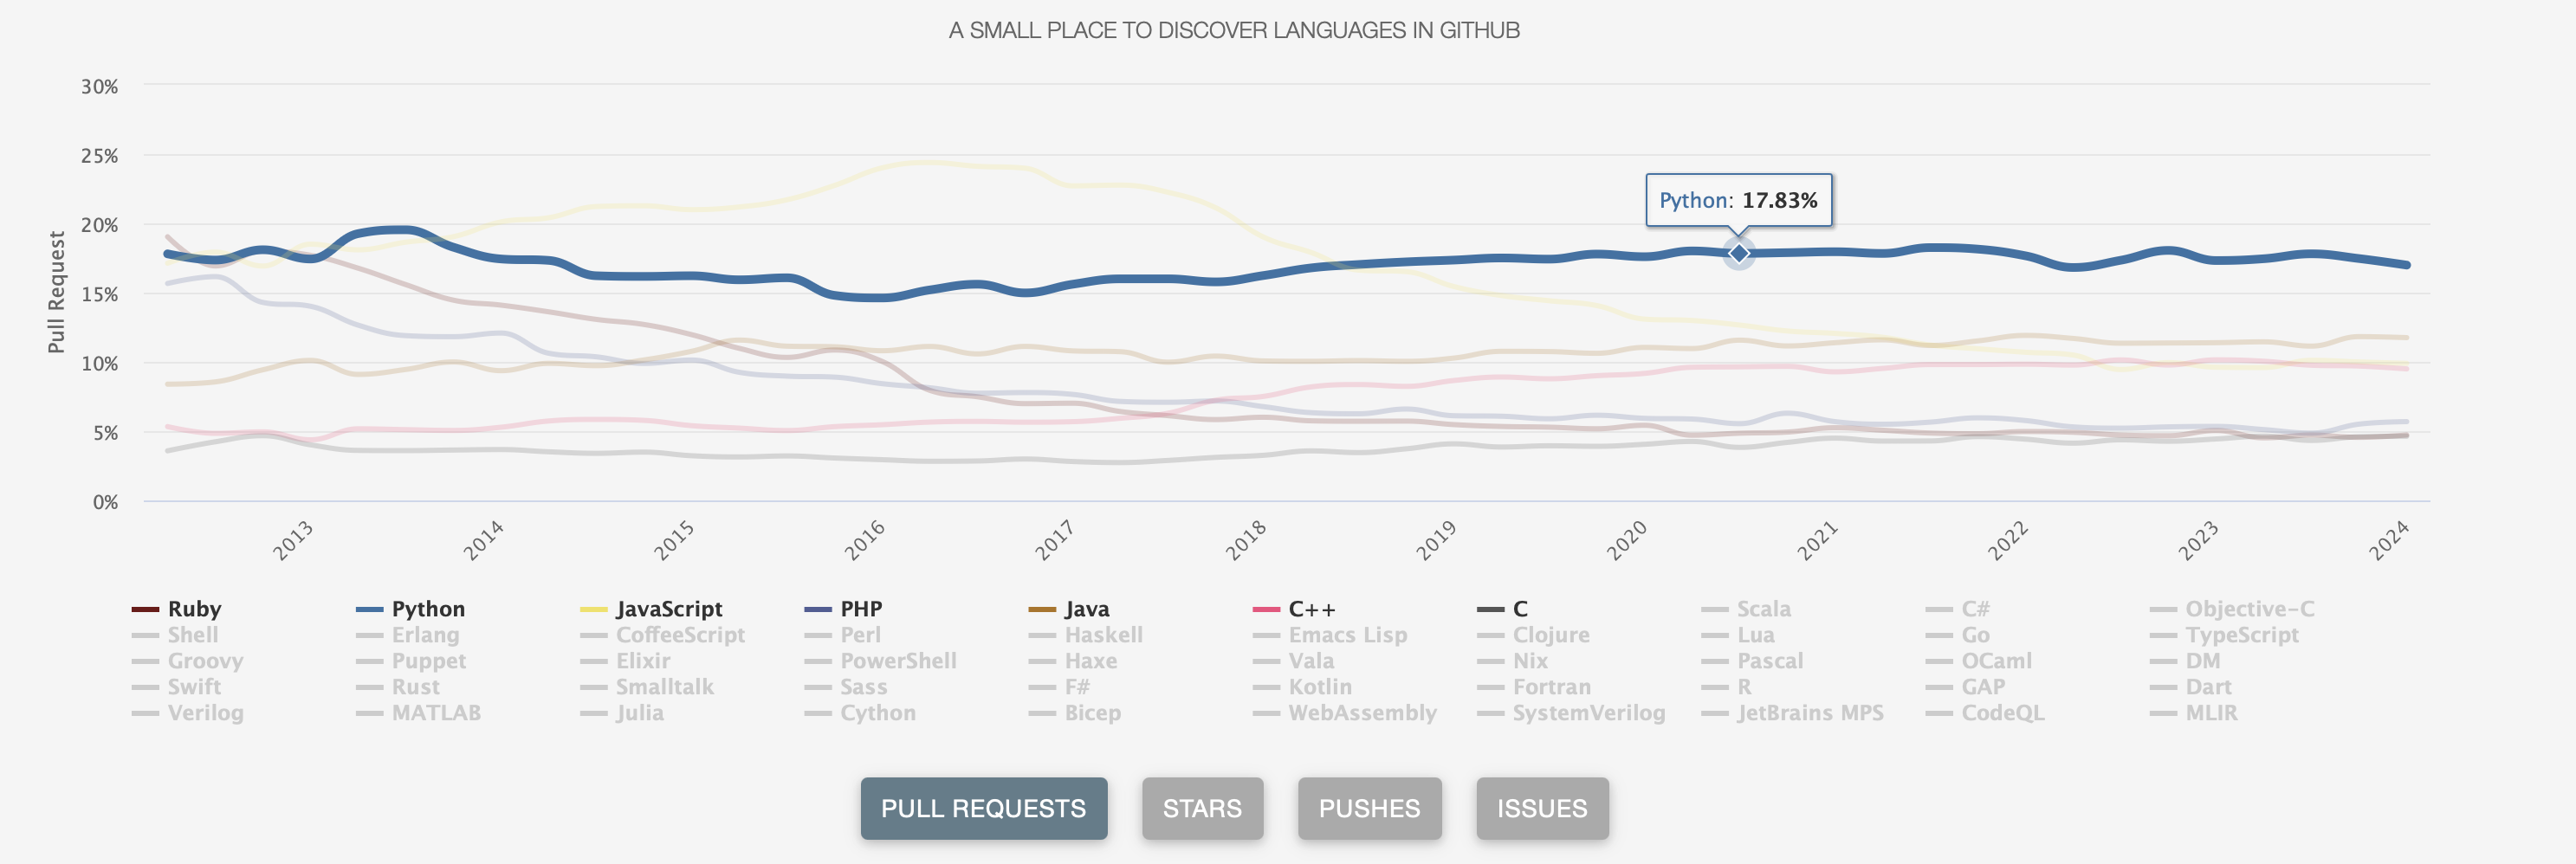Turn on the Scala legend item
2576x864 pixels.
[x=1763, y=609]
